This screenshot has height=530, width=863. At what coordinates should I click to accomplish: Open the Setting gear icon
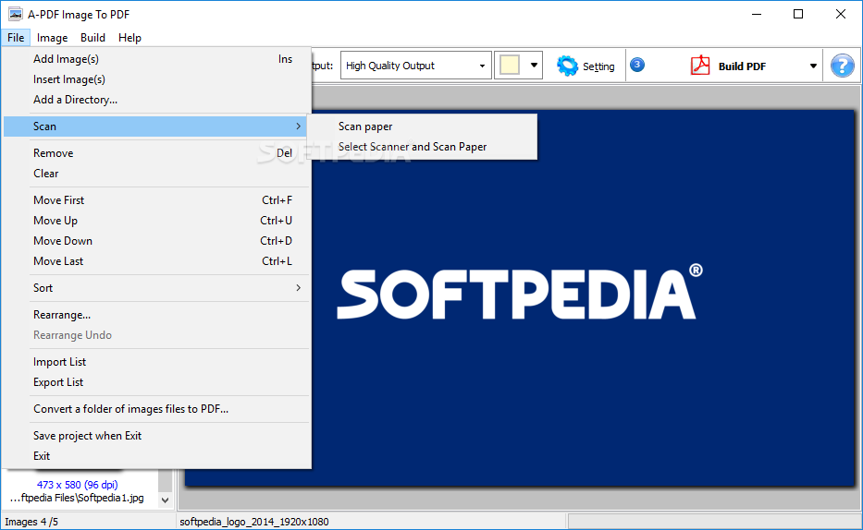click(567, 66)
